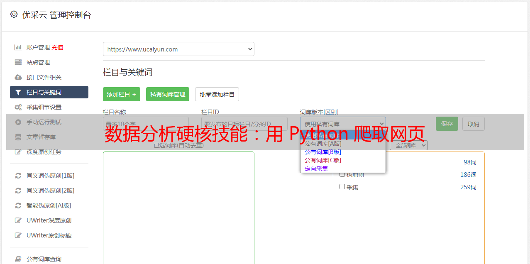530x264 pixels.
Task: Click the cogs icon for 采集细节设置
Action: (18, 107)
